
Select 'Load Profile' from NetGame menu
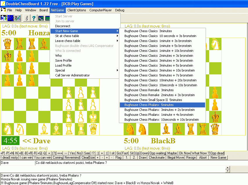coord(65,65)
